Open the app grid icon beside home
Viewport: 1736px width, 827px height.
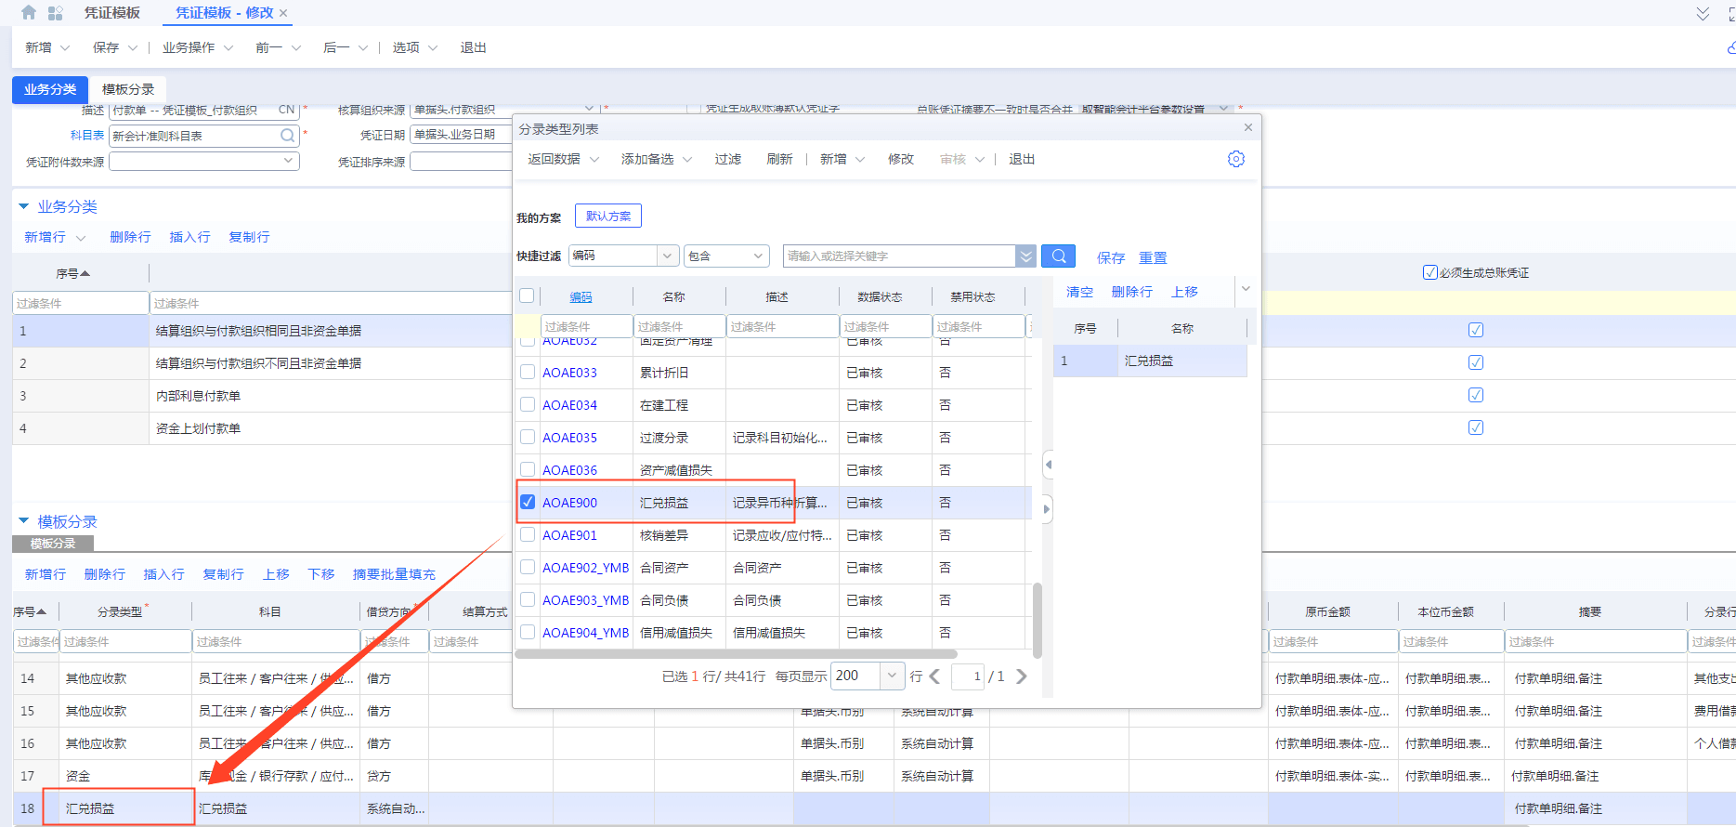coord(56,13)
